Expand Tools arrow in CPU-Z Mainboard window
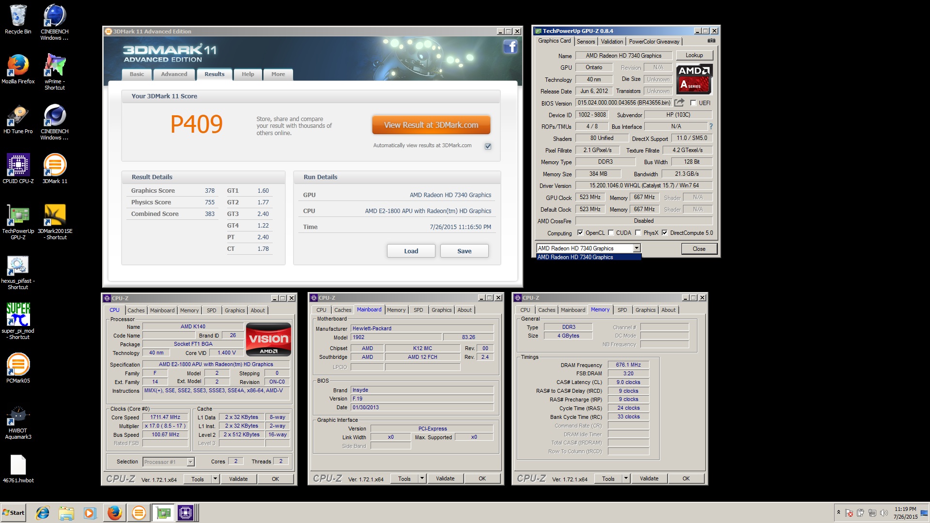Viewport: 930px width, 523px height. (x=422, y=479)
